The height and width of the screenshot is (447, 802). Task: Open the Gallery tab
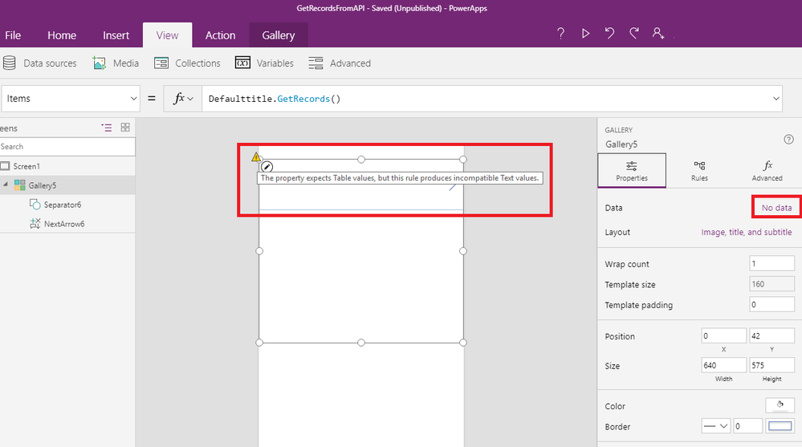point(279,35)
